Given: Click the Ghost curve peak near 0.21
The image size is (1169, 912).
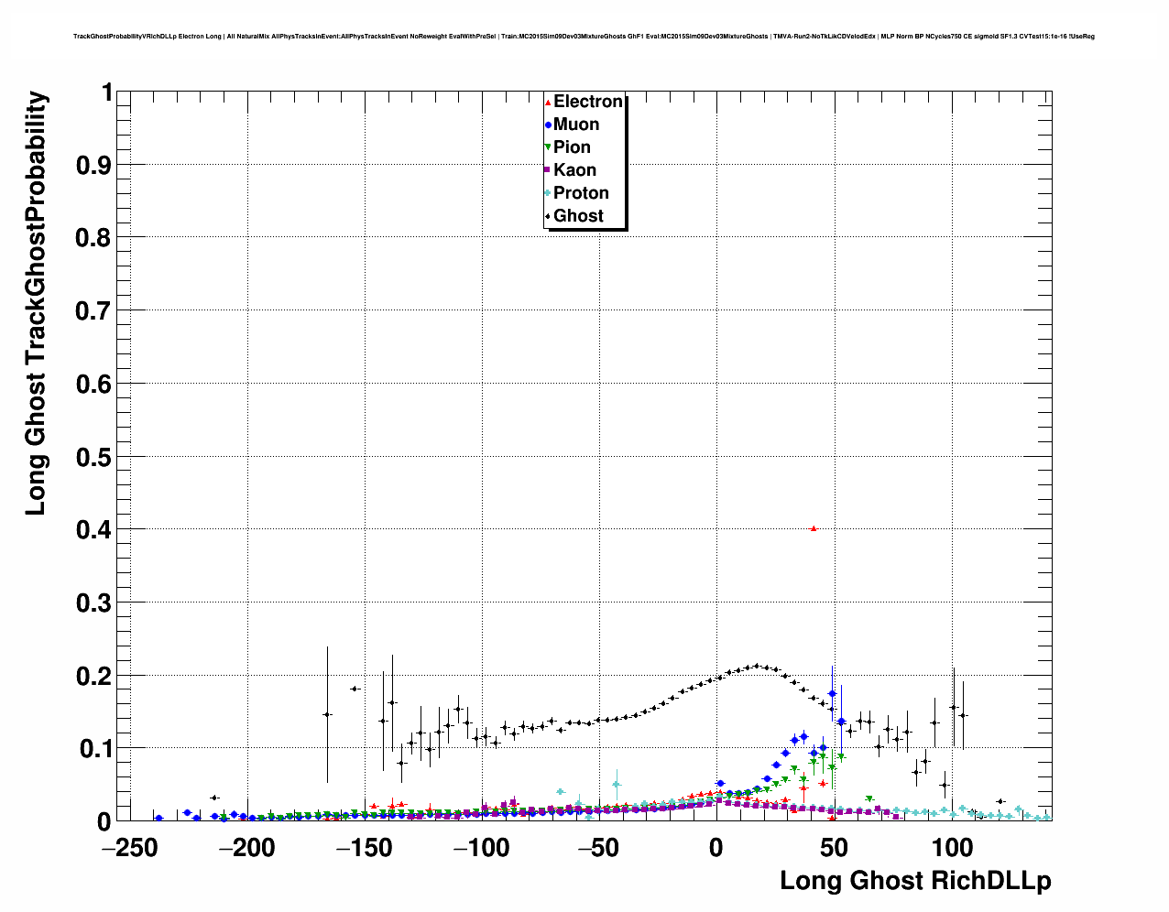Looking at the screenshot, I should coord(756,666).
